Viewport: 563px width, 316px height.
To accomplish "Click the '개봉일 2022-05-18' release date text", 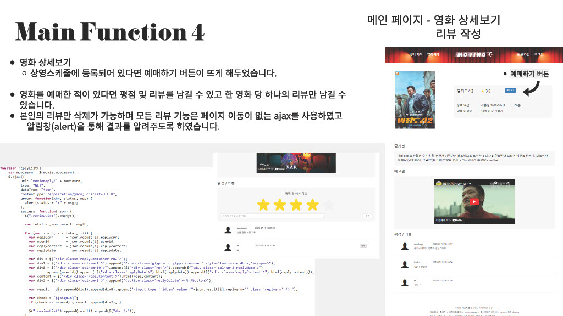I will click(493, 105).
